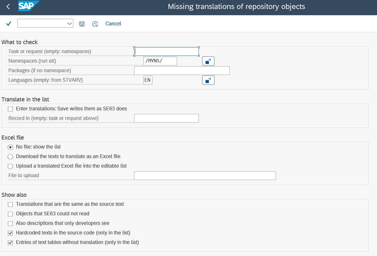The width and height of the screenshot is (377, 256).
Task: Click the page title 'Missing translations of repository objects'
Action: coord(236,6)
